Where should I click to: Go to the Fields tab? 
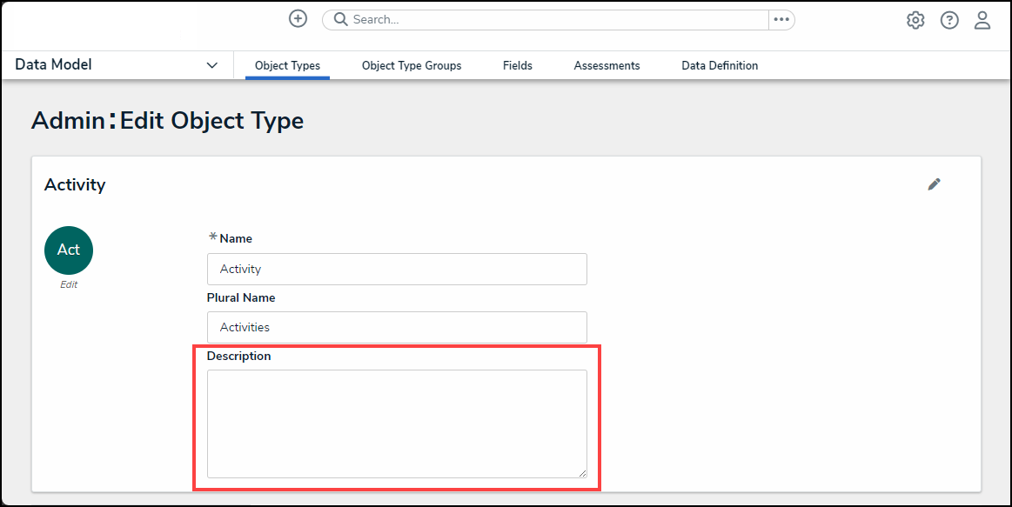click(x=517, y=65)
